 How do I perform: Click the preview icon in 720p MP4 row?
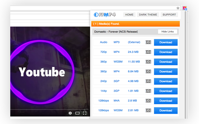pyautogui.click(x=148, y=52)
